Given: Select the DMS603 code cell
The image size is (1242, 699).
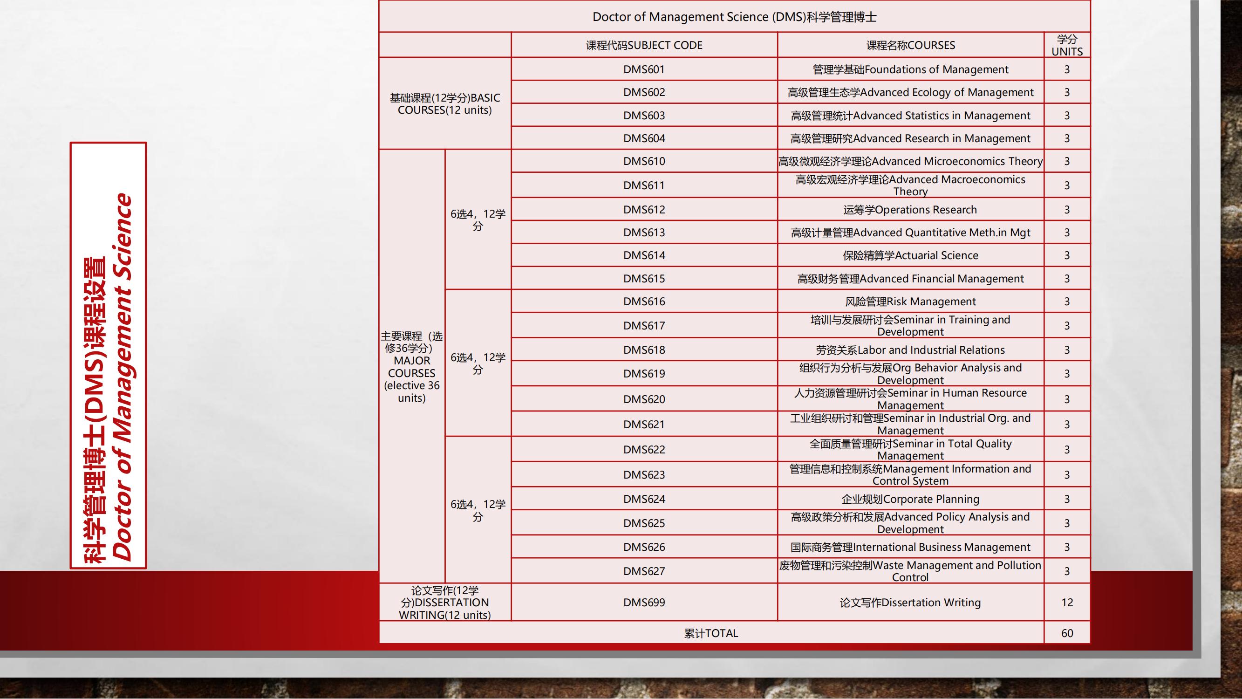Looking at the screenshot, I should (x=644, y=115).
